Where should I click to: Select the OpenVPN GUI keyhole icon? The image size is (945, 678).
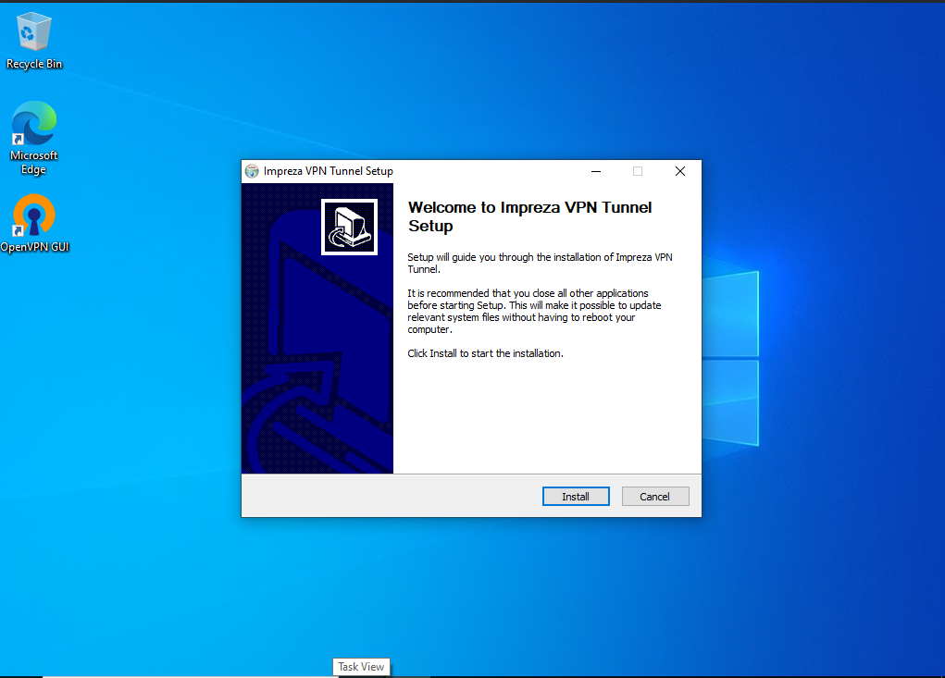[33, 215]
